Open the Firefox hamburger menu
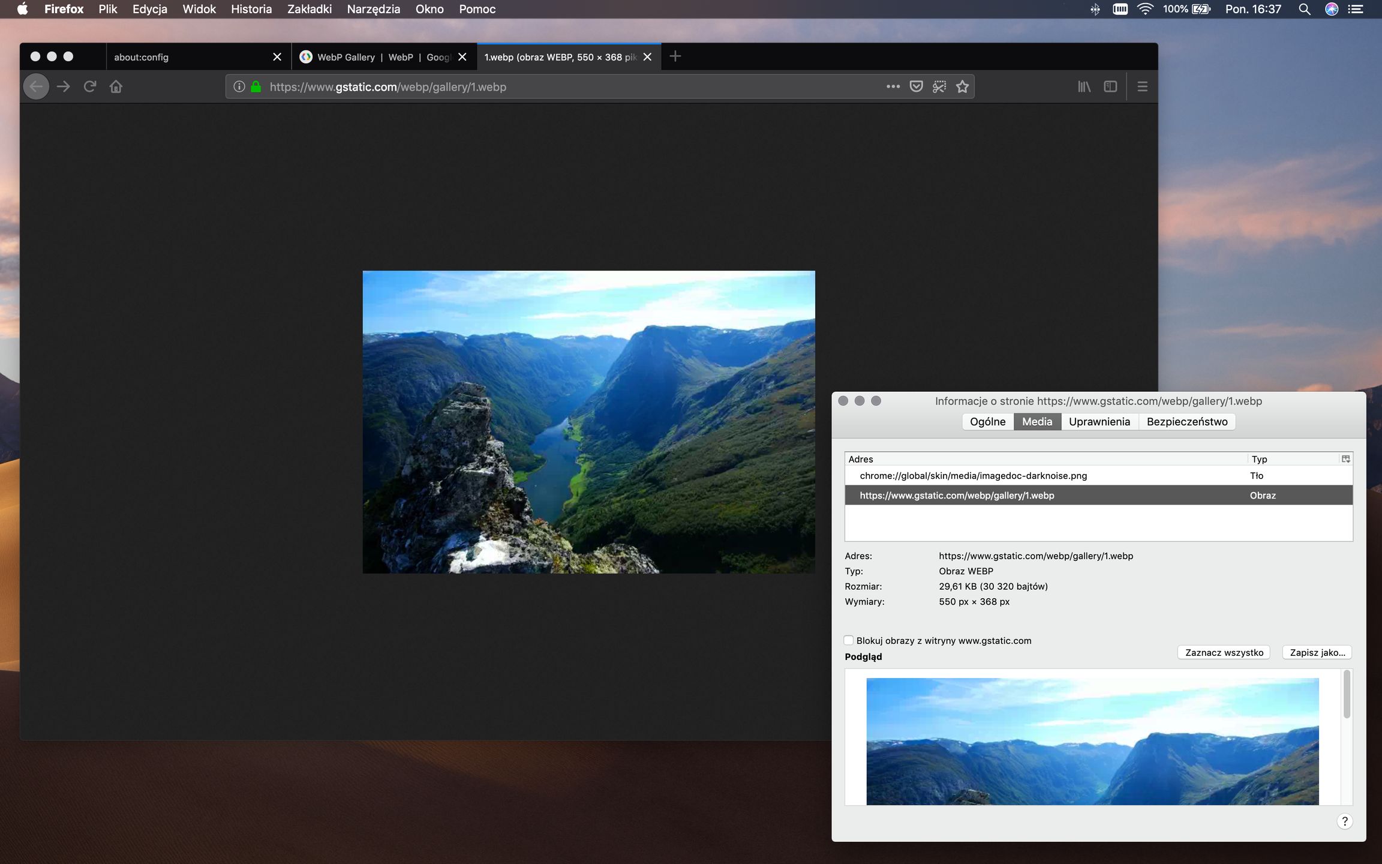Viewport: 1382px width, 864px height. click(x=1142, y=86)
